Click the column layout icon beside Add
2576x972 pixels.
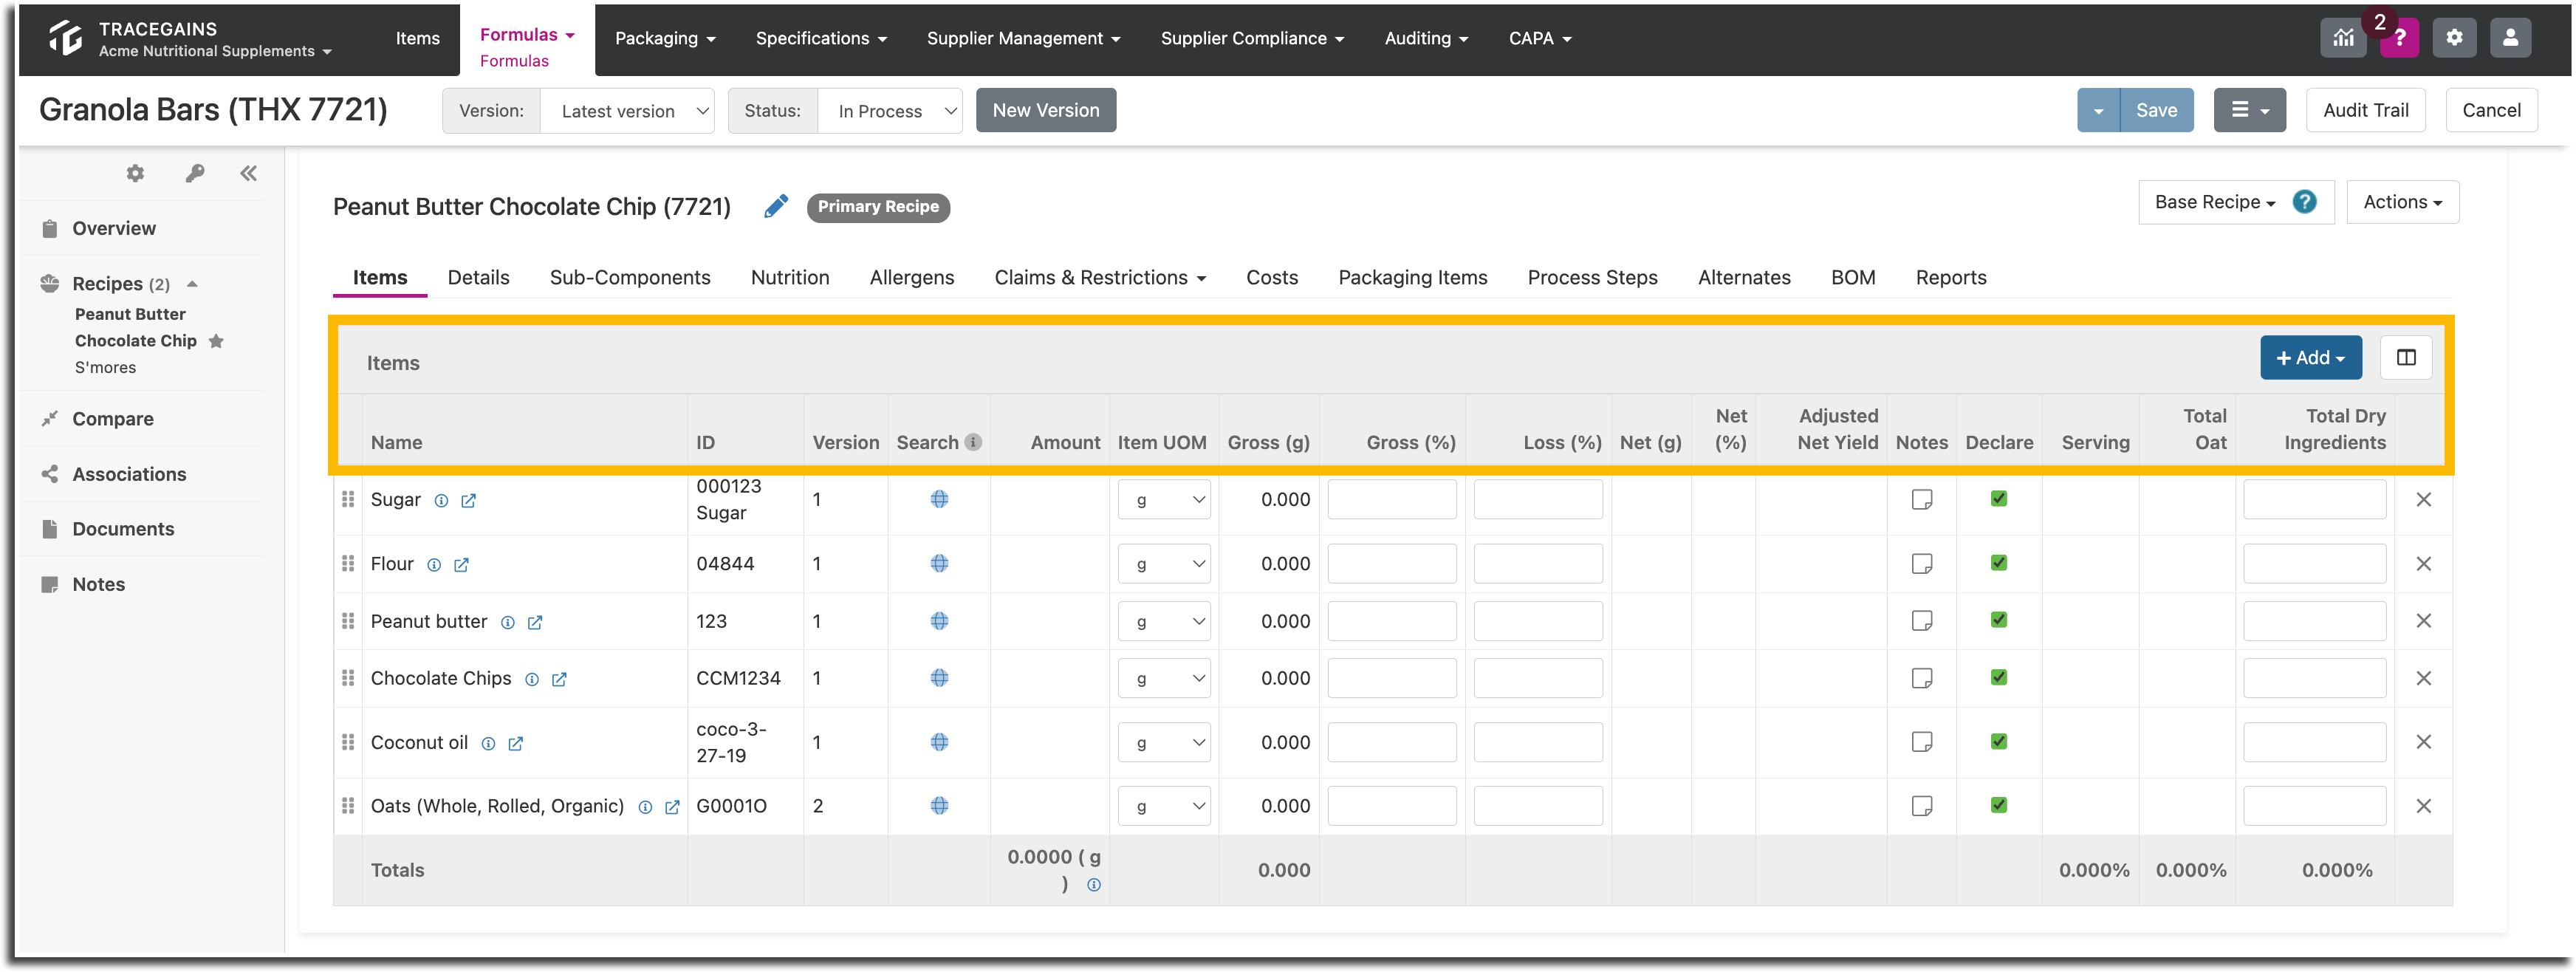click(2406, 357)
